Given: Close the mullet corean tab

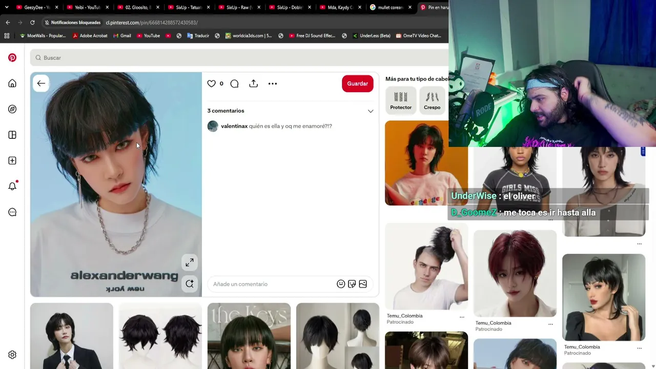Looking at the screenshot, I should [410, 7].
